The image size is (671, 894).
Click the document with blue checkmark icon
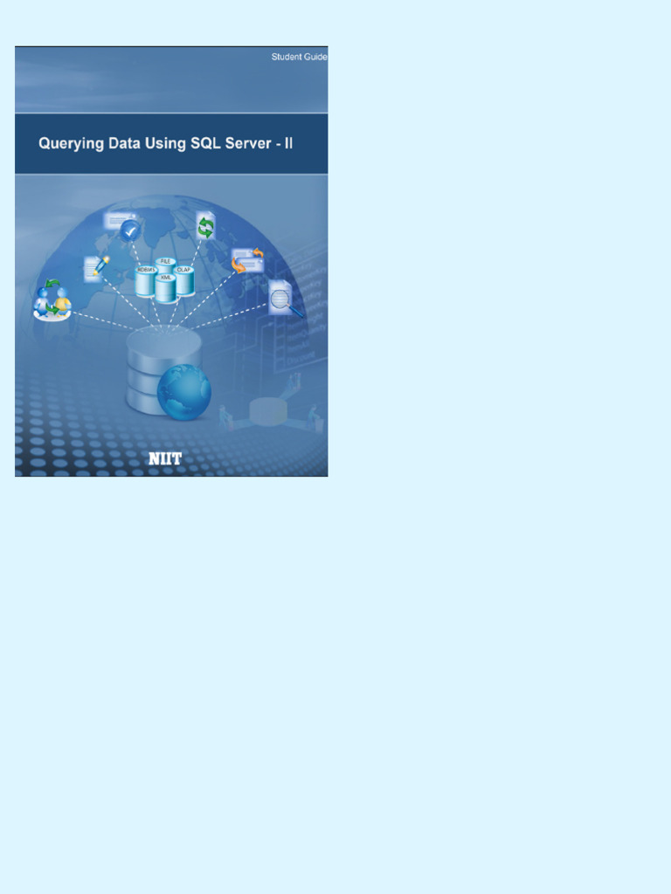122,226
